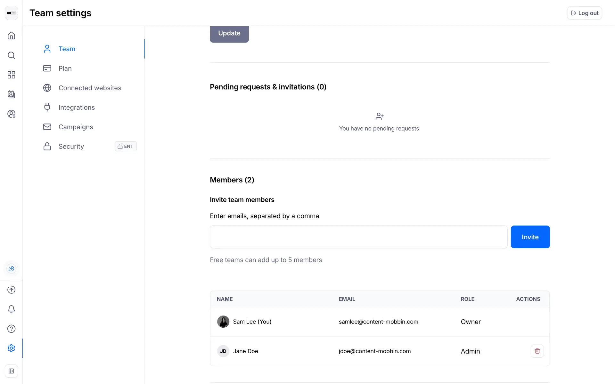Click the Log out button
Image resolution: width=615 pixels, height=384 pixels.
coord(584,13)
